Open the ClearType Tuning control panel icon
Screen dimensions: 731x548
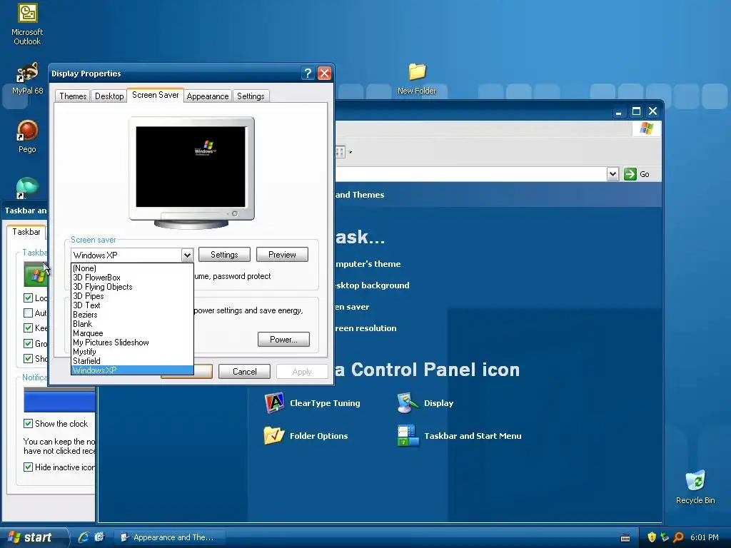coord(313,403)
